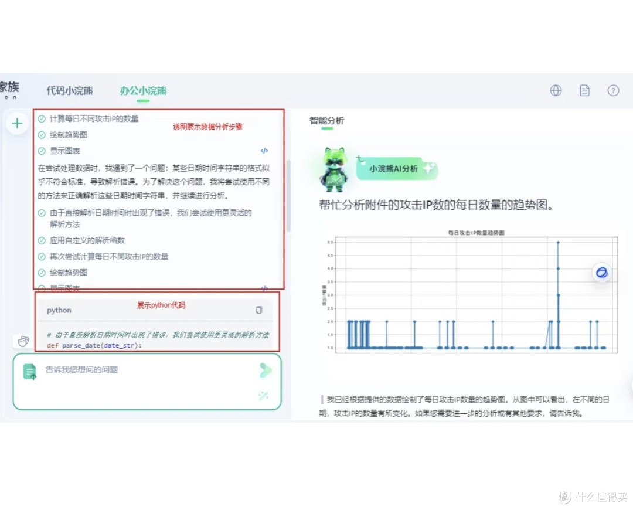Screen dimensions: 633x510
Task: Click the left panel vertical scrollbar
Action: click(288, 196)
